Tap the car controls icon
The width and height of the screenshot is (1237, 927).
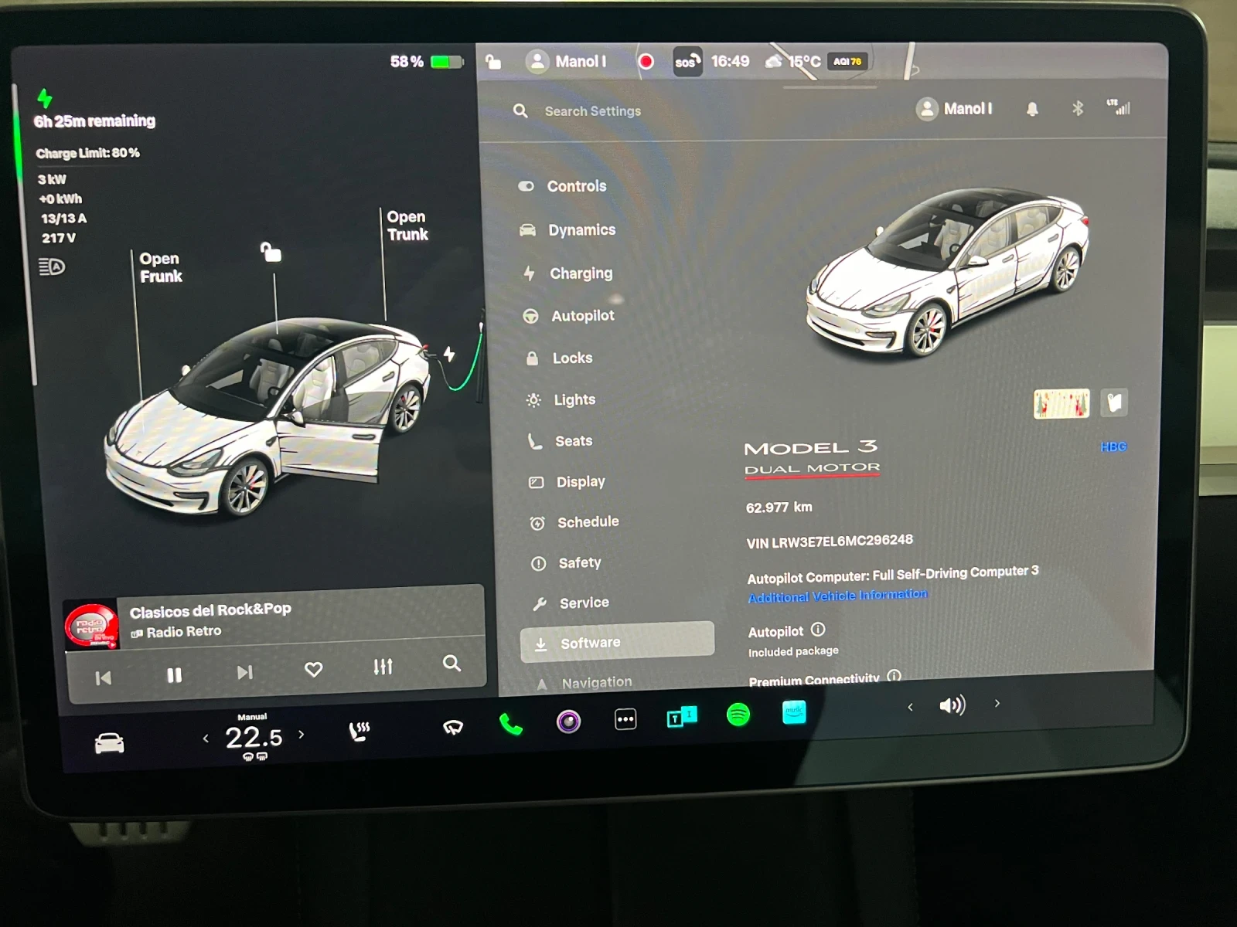tap(109, 743)
